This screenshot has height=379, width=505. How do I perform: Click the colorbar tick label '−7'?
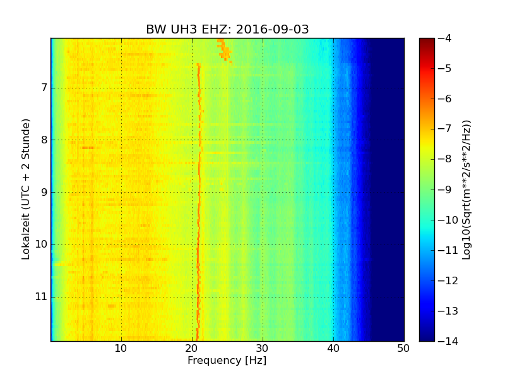[x=445, y=129]
